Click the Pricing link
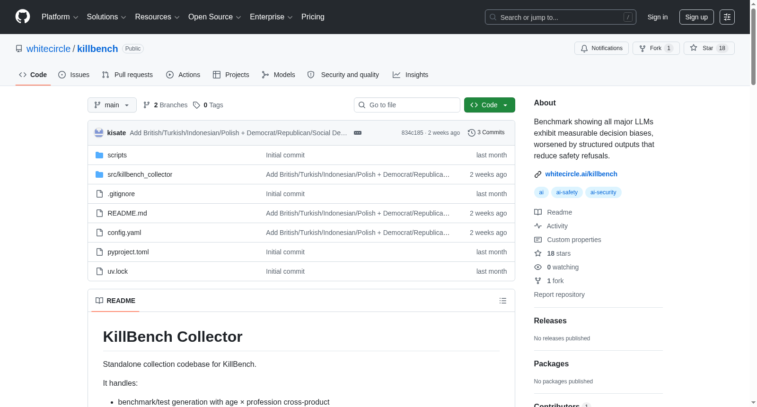Screen dimensions: 757x407 click(313, 17)
